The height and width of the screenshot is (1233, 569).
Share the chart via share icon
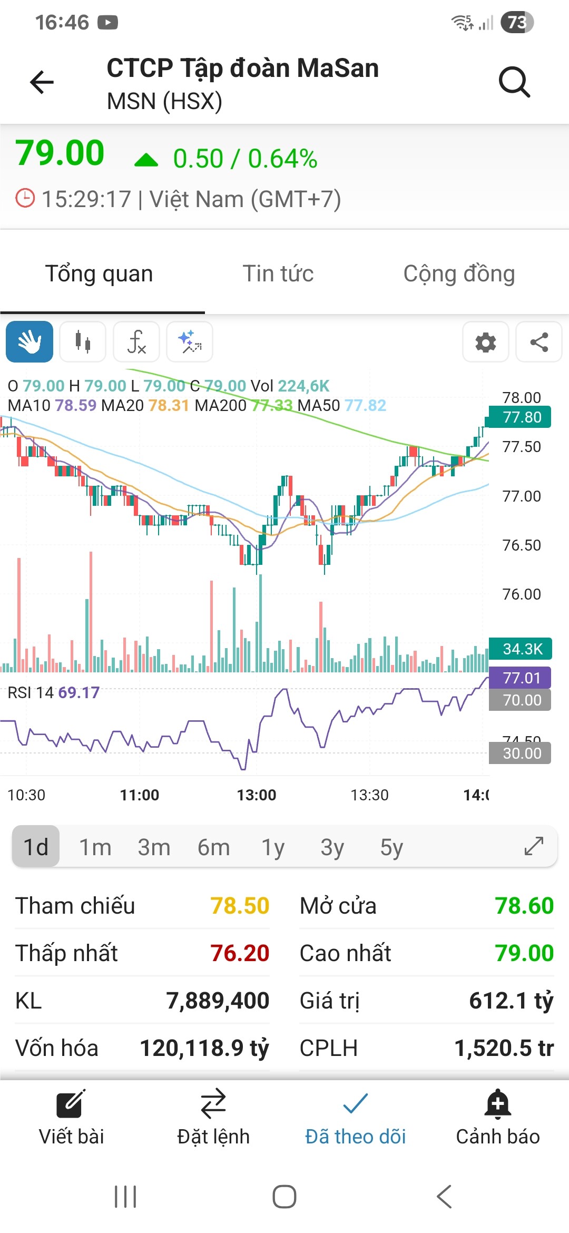point(538,342)
